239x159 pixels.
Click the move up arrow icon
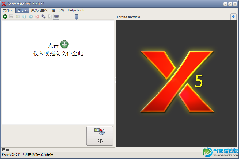31,17
